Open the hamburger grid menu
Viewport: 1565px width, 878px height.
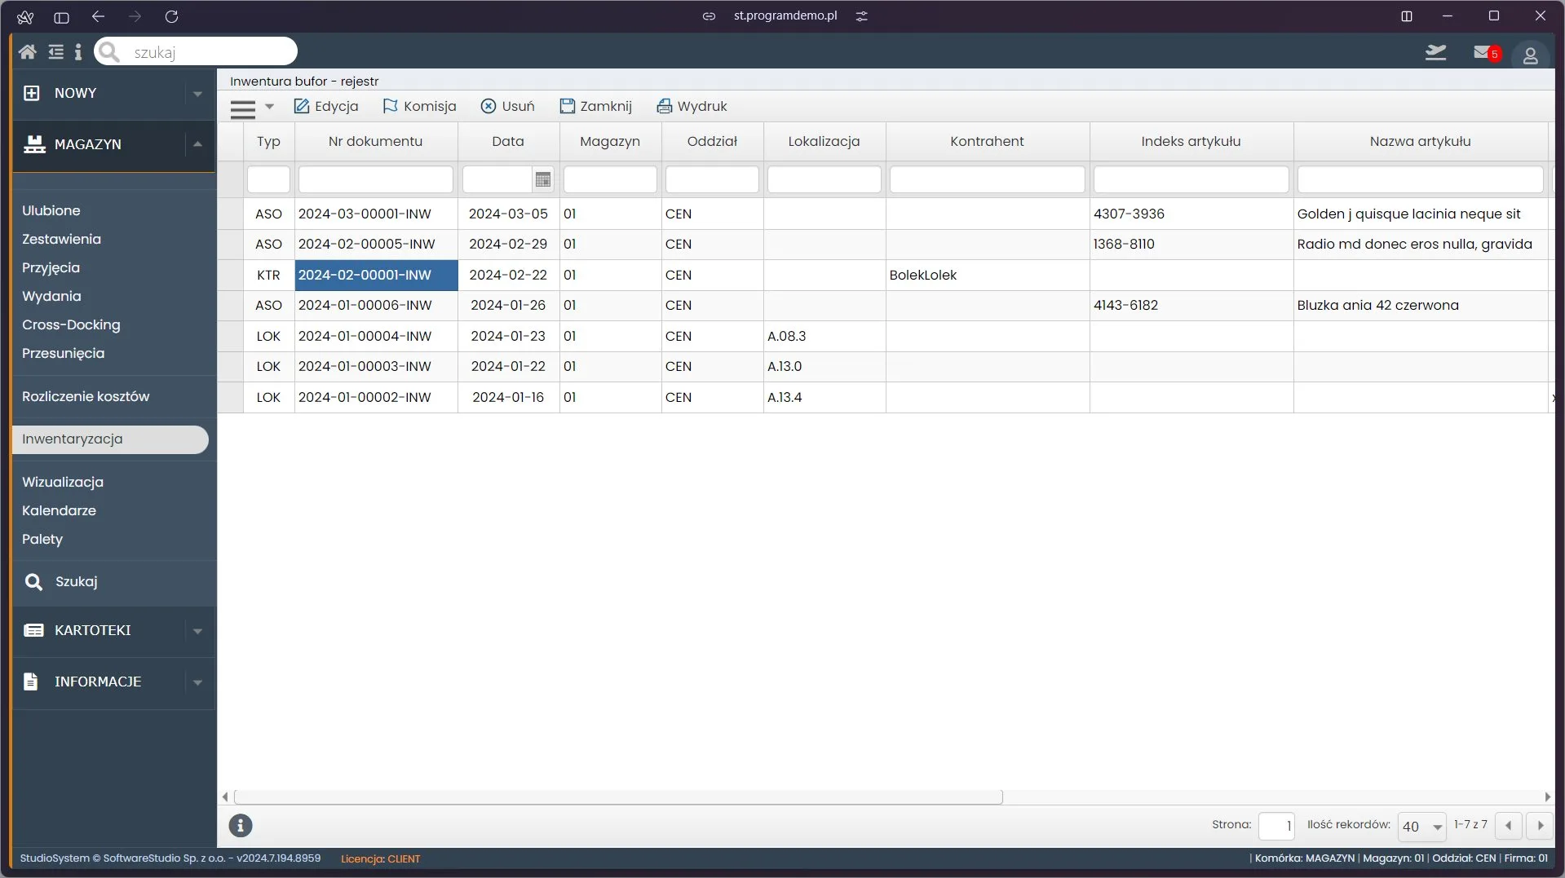coord(242,108)
